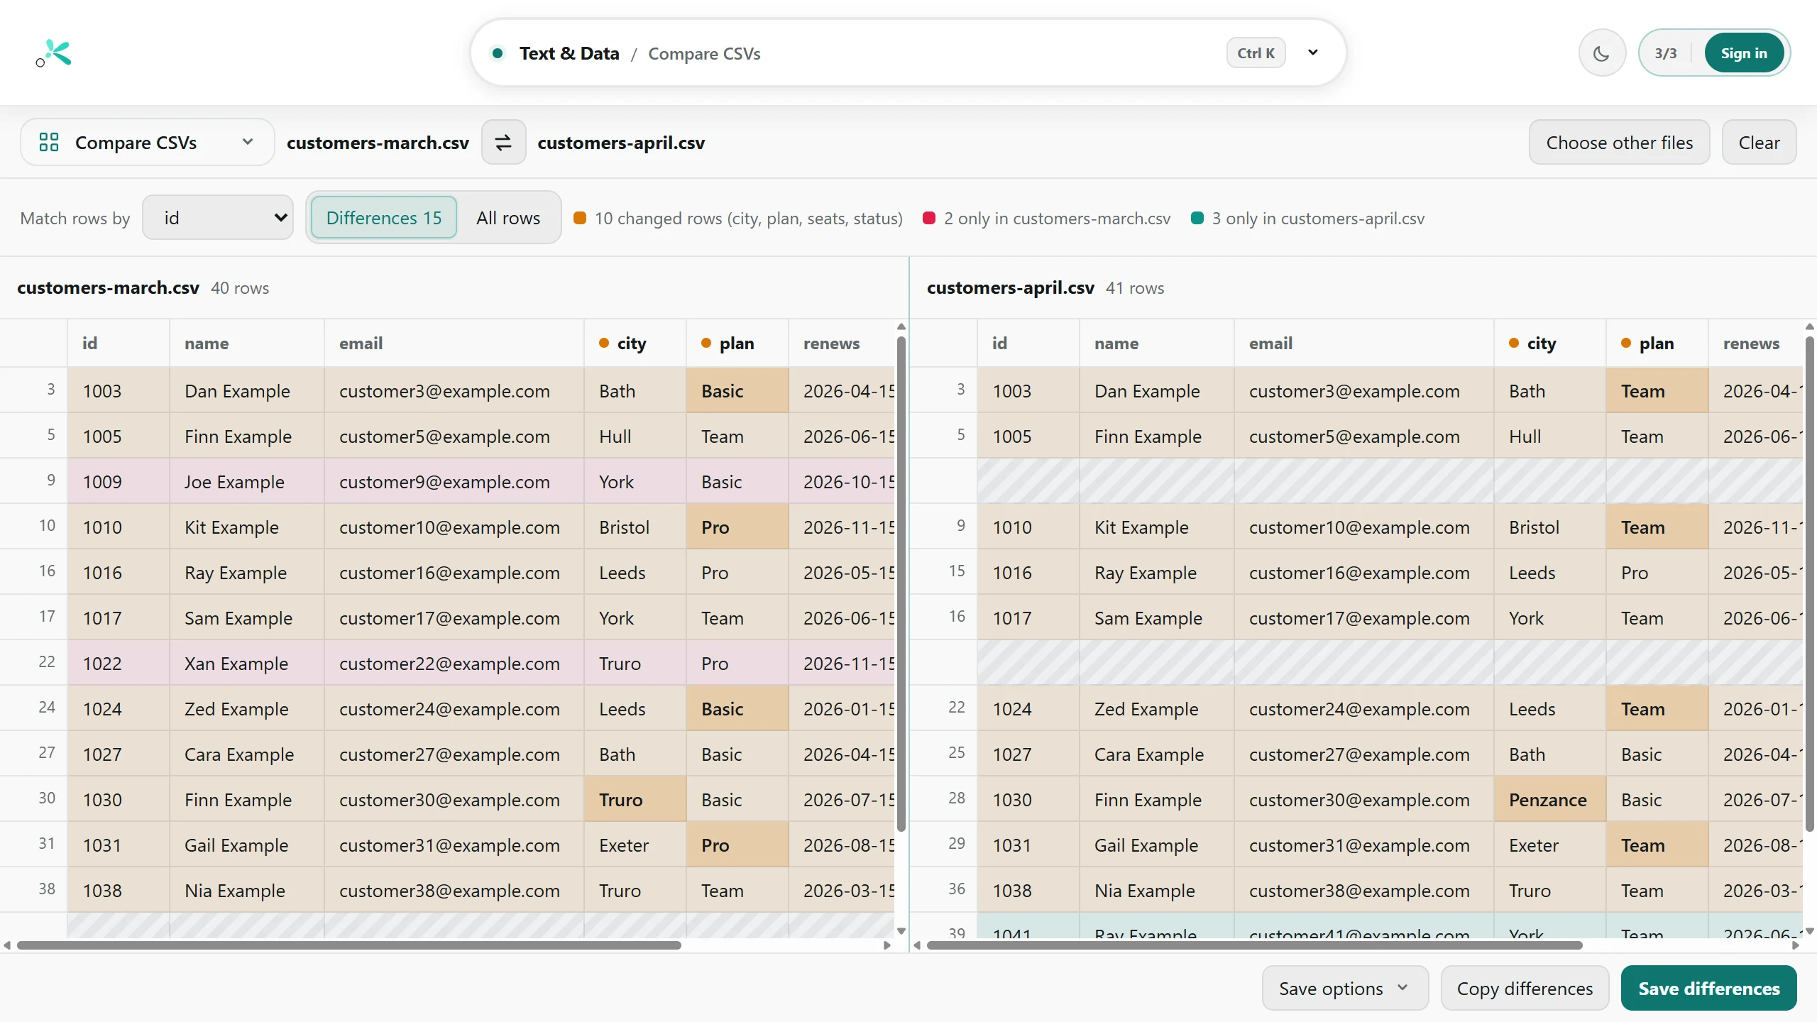Switch to the Differences 15 tab
Image resolution: width=1817 pixels, height=1022 pixels.
pos(384,218)
